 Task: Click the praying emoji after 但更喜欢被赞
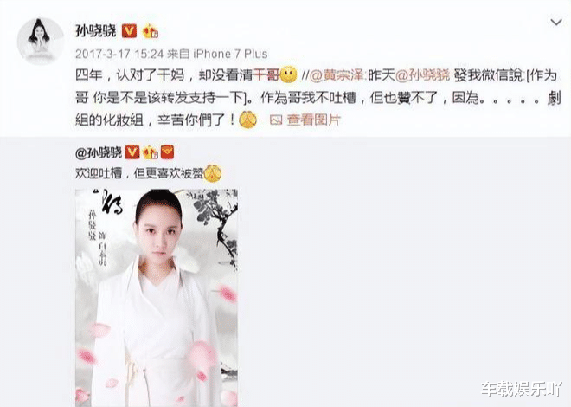(x=213, y=173)
